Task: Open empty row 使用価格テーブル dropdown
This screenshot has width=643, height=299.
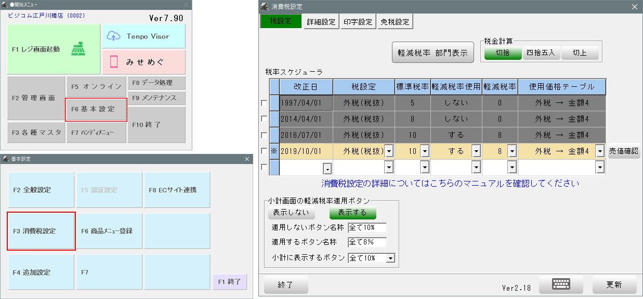Action: pyautogui.click(x=600, y=168)
